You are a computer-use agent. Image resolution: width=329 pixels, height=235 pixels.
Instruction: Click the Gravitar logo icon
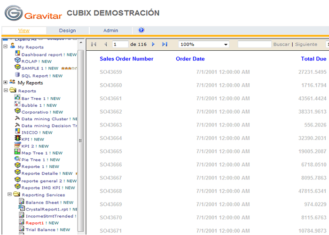pyautogui.click(x=14, y=13)
